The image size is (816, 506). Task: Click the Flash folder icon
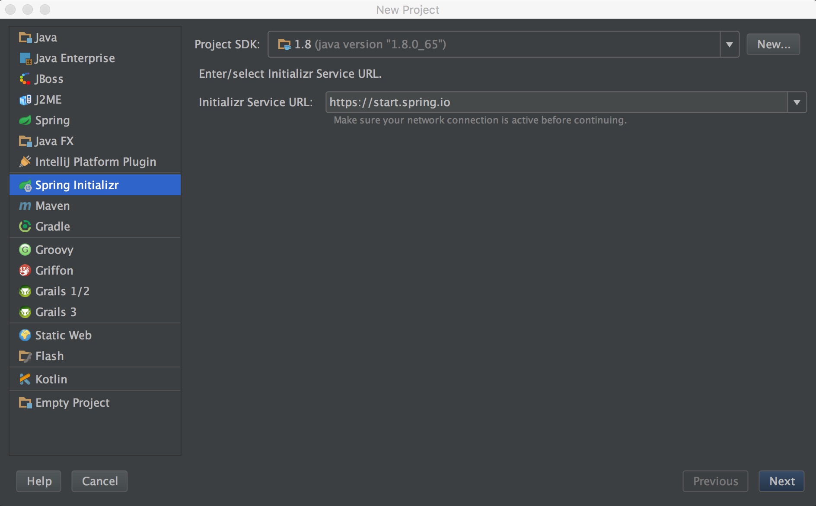tap(25, 356)
